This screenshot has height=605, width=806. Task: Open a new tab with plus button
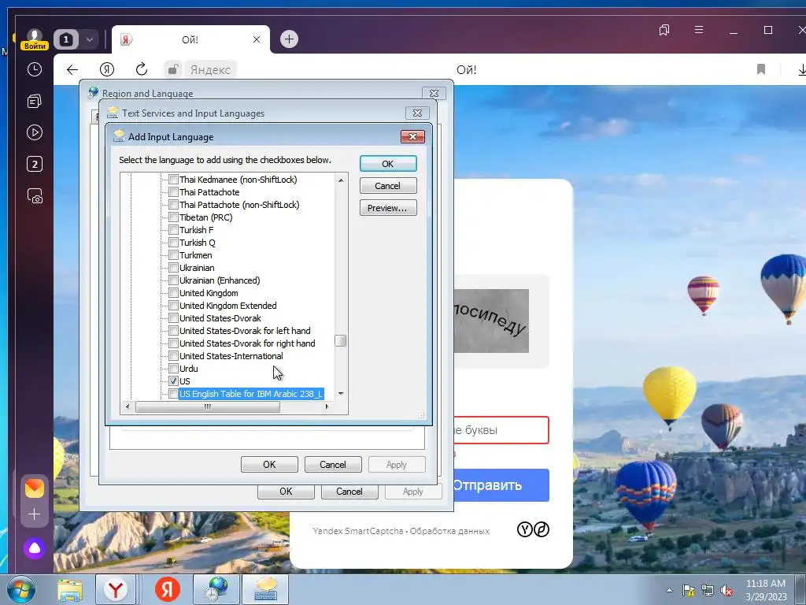[x=289, y=39]
